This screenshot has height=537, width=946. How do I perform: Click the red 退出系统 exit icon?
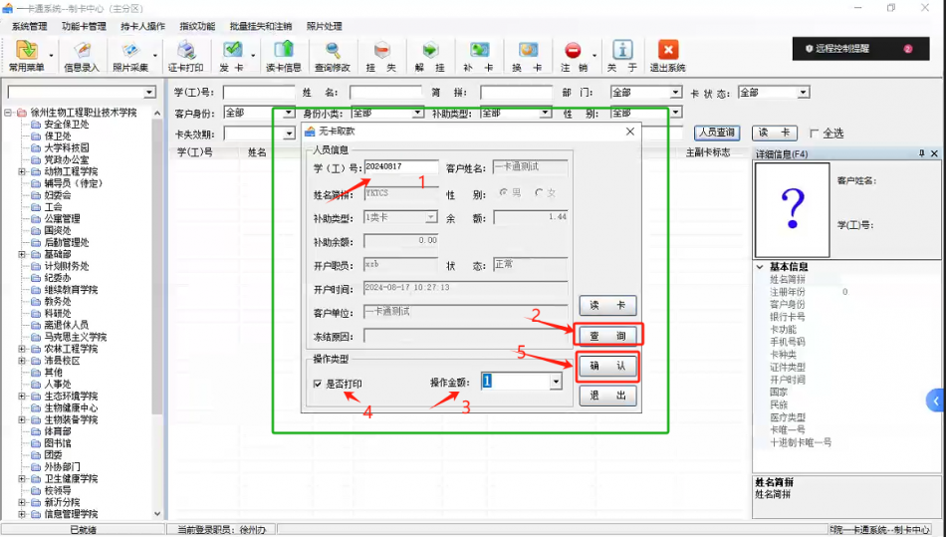point(667,56)
